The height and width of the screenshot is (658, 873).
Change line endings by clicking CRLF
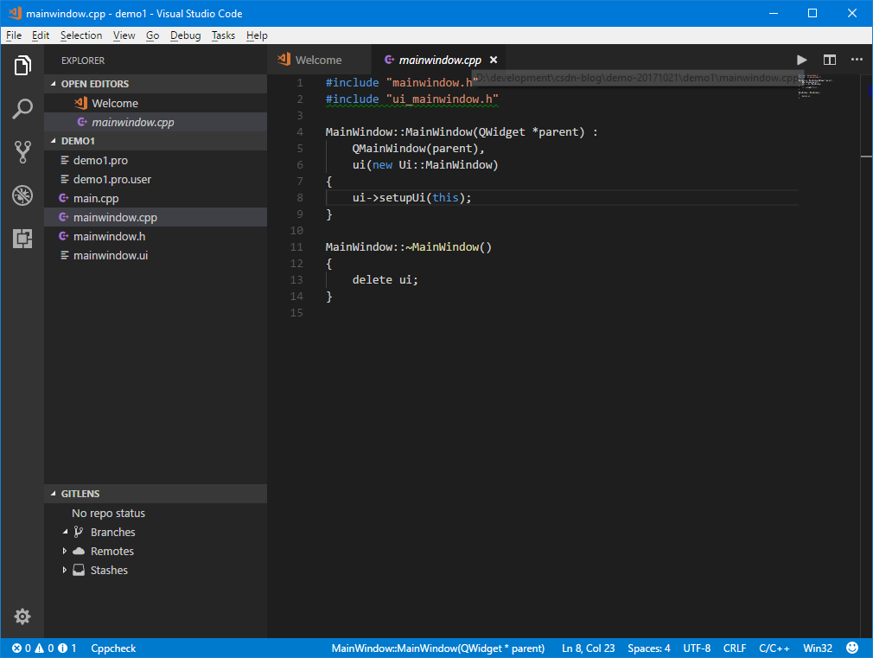[735, 648]
